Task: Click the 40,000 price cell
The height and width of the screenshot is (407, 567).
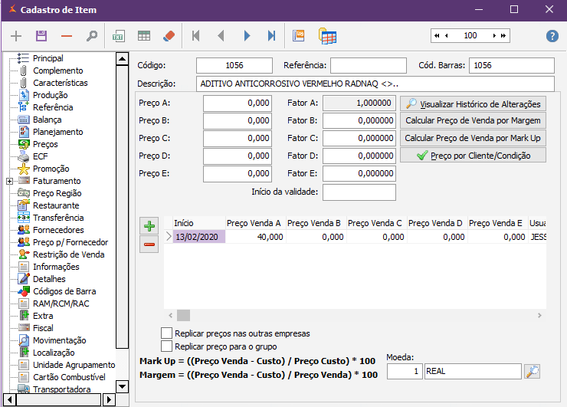Action: click(255, 237)
